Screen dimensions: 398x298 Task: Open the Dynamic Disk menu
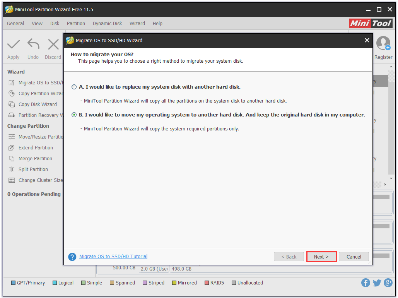point(108,23)
